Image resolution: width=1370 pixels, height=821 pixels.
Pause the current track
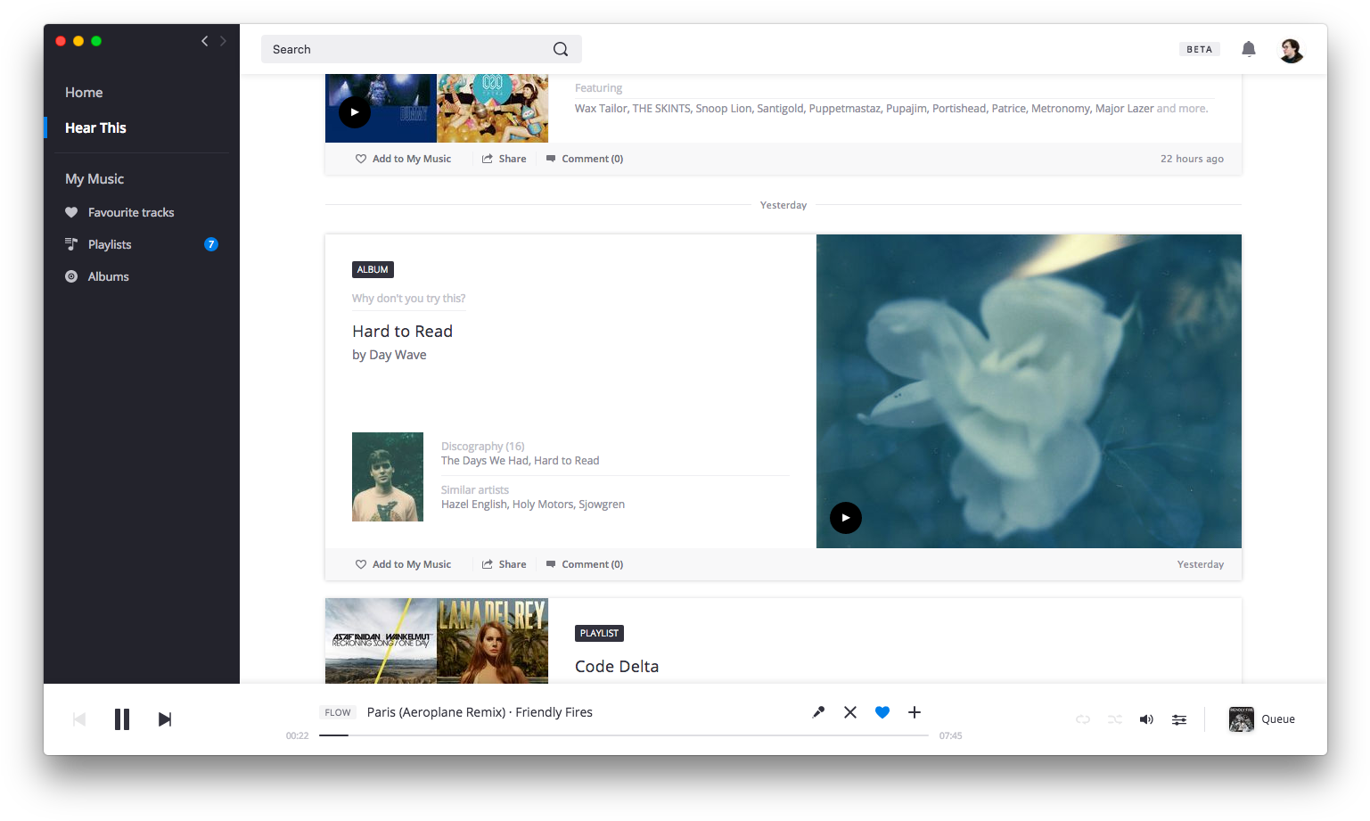[x=122, y=719]
